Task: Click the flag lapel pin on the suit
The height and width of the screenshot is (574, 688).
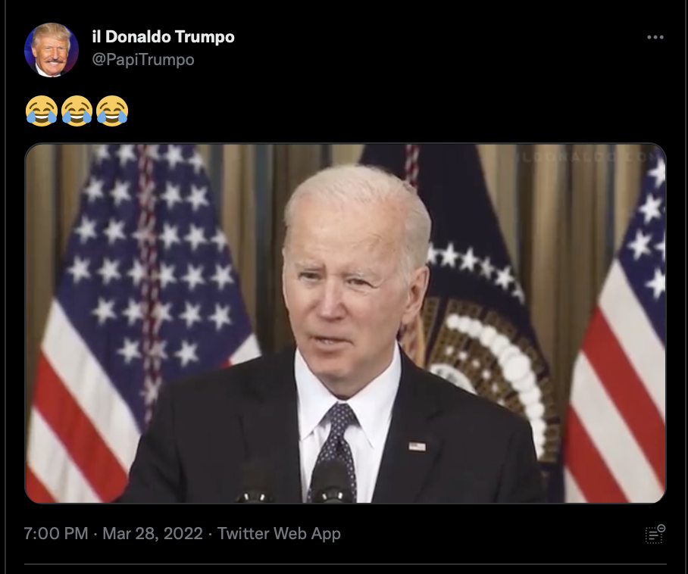Action: (417, 446)
